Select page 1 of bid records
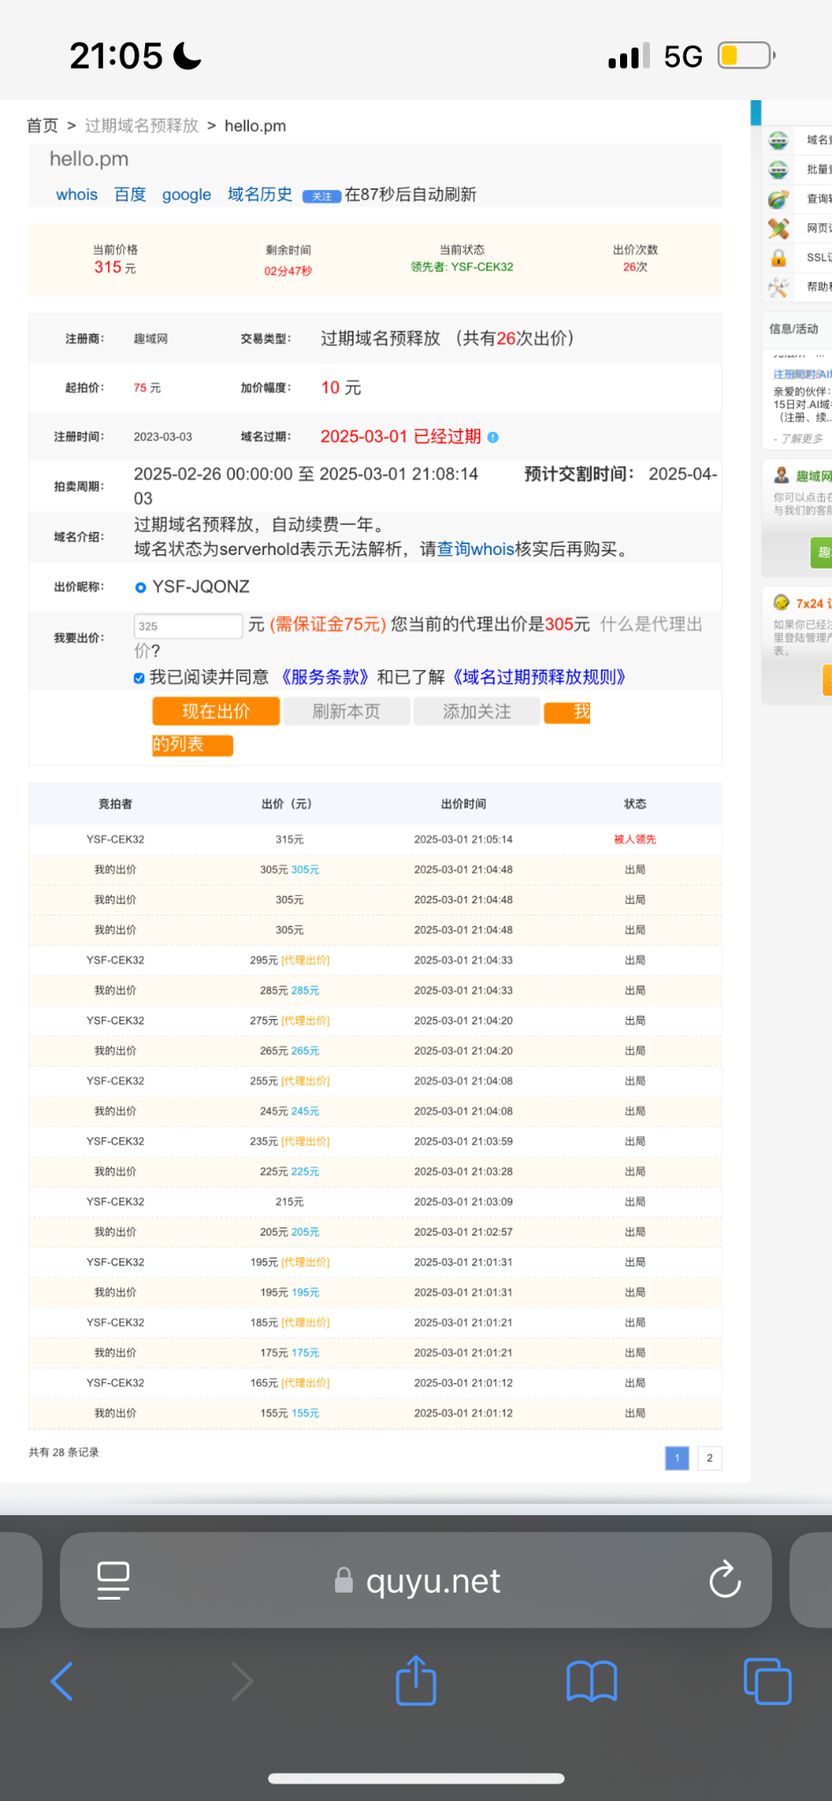This screenshot has height=1801, width=832. point(676,1458)
